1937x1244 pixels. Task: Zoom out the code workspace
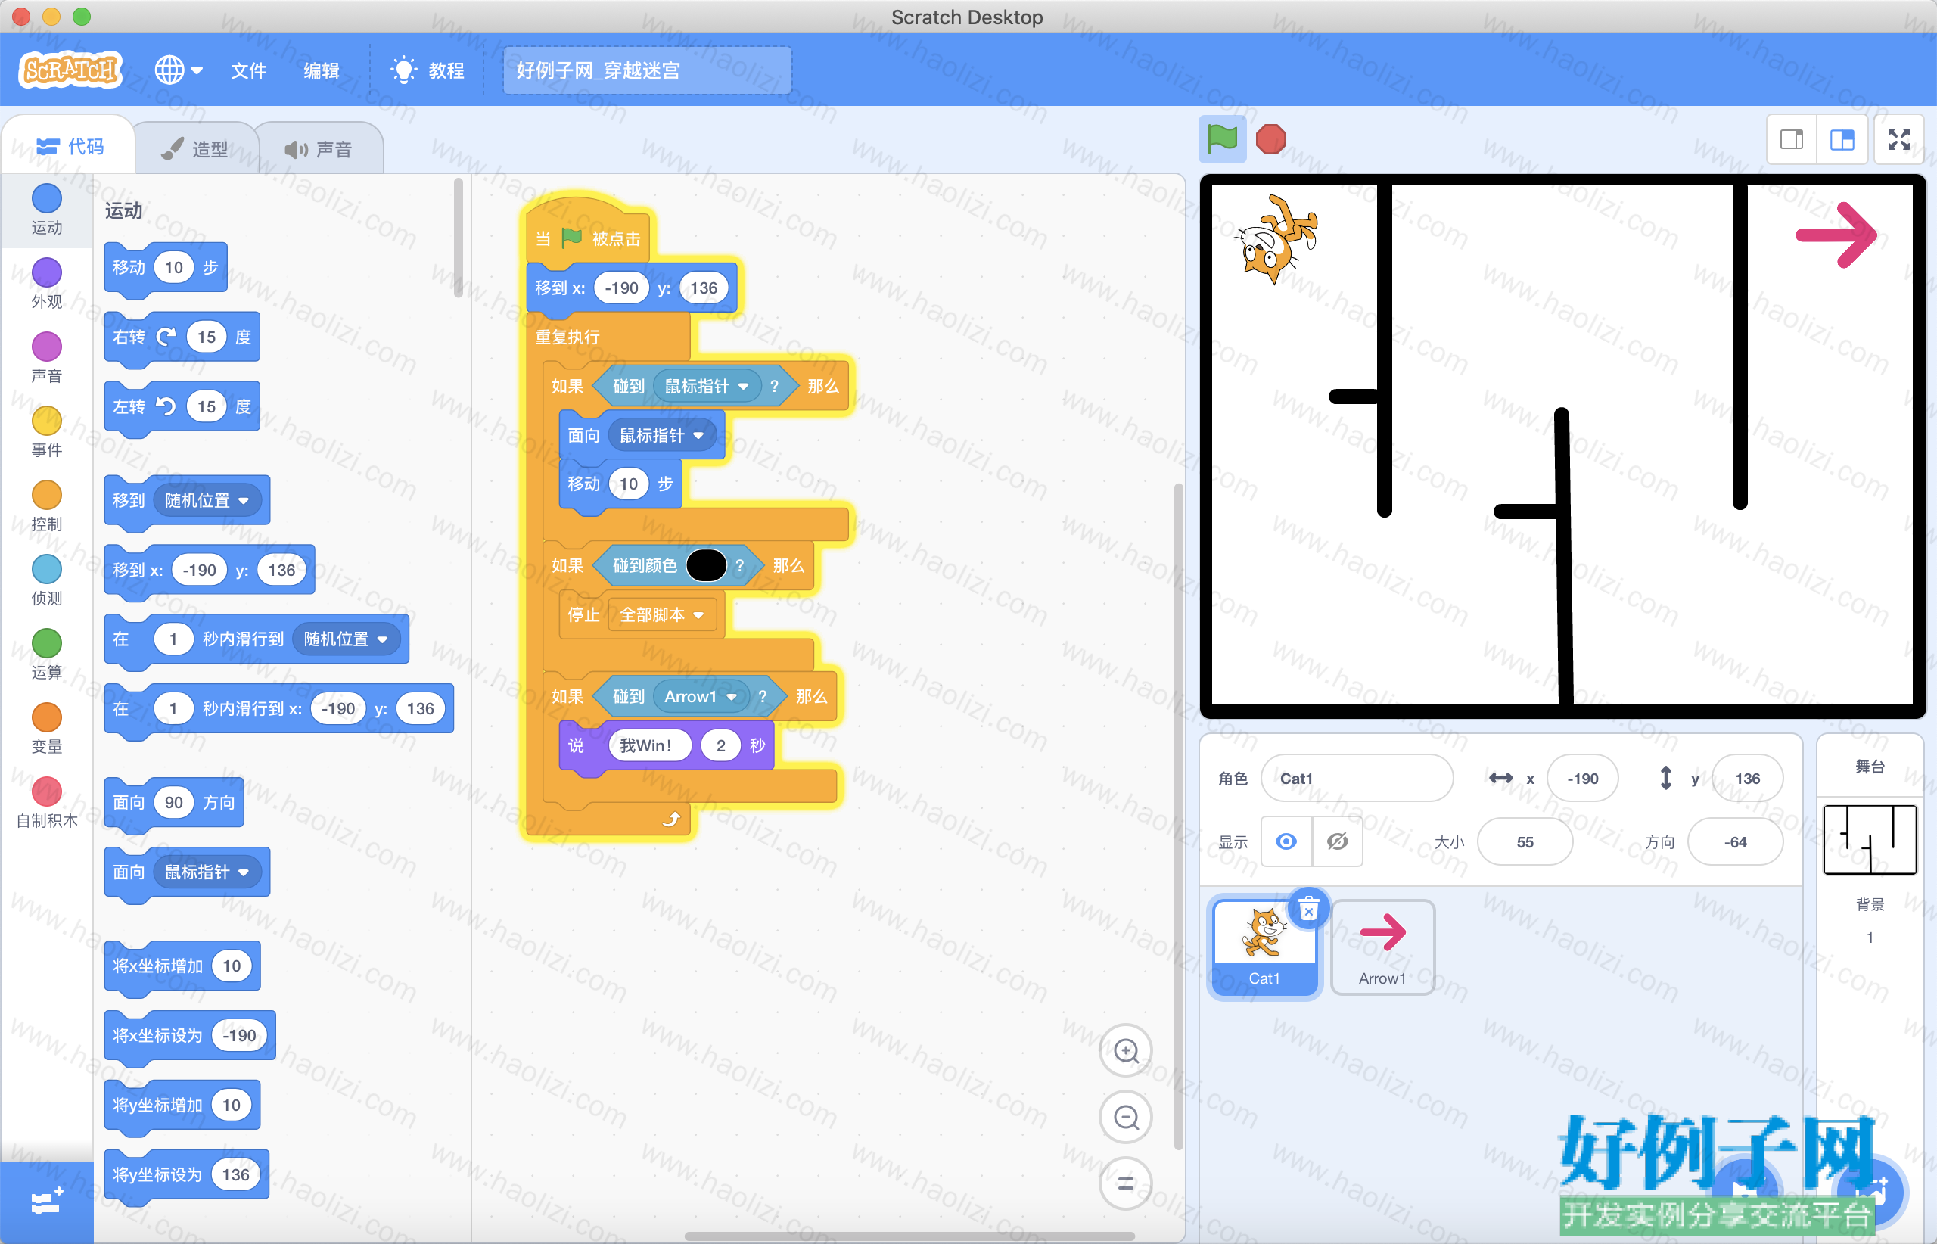pyautogui.click(x=1126, y=1117)
